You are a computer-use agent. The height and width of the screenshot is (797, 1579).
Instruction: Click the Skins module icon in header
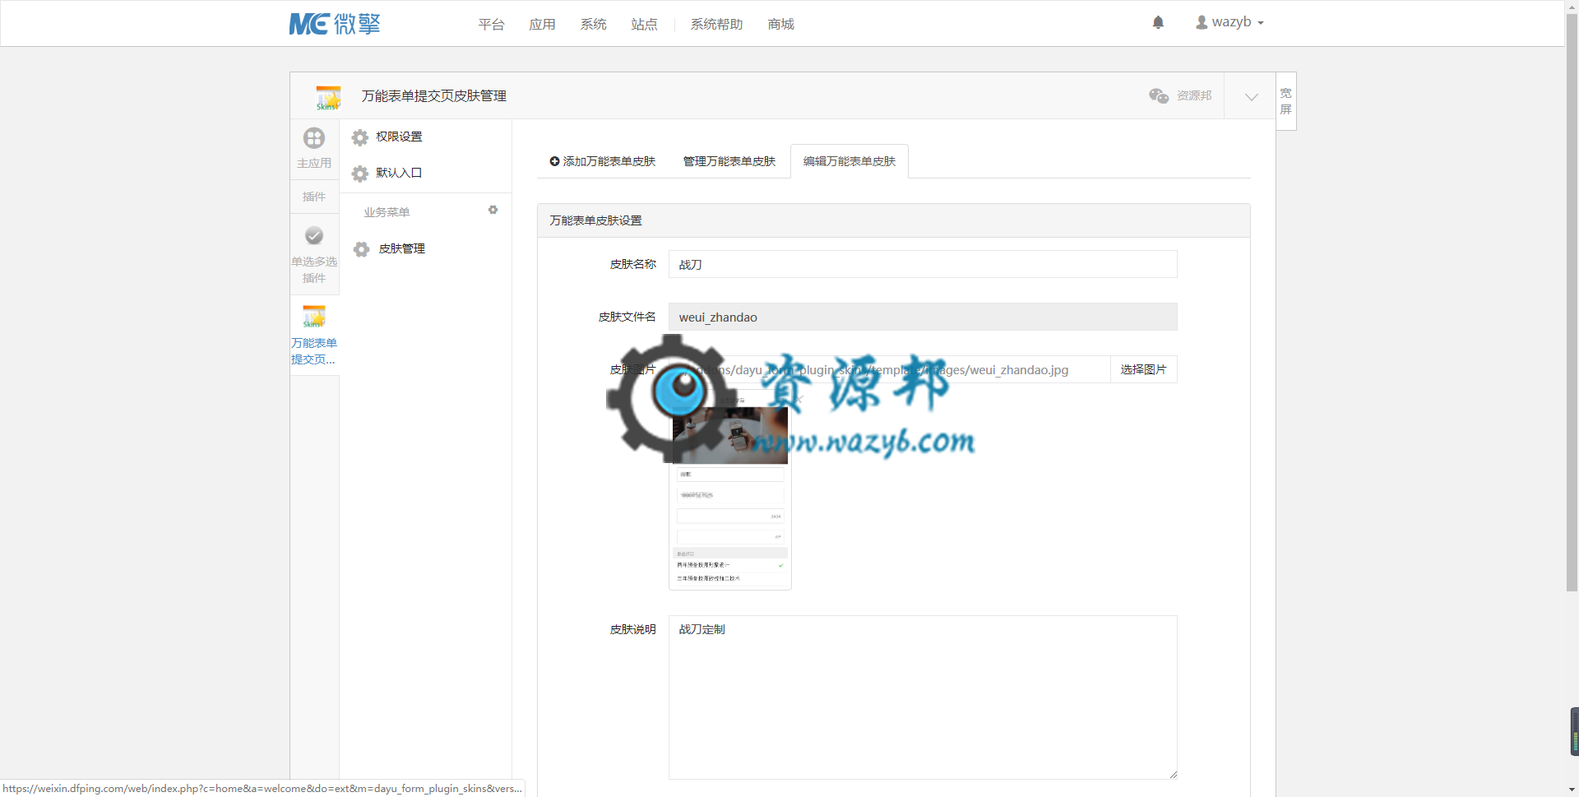(x=328, y=97)
